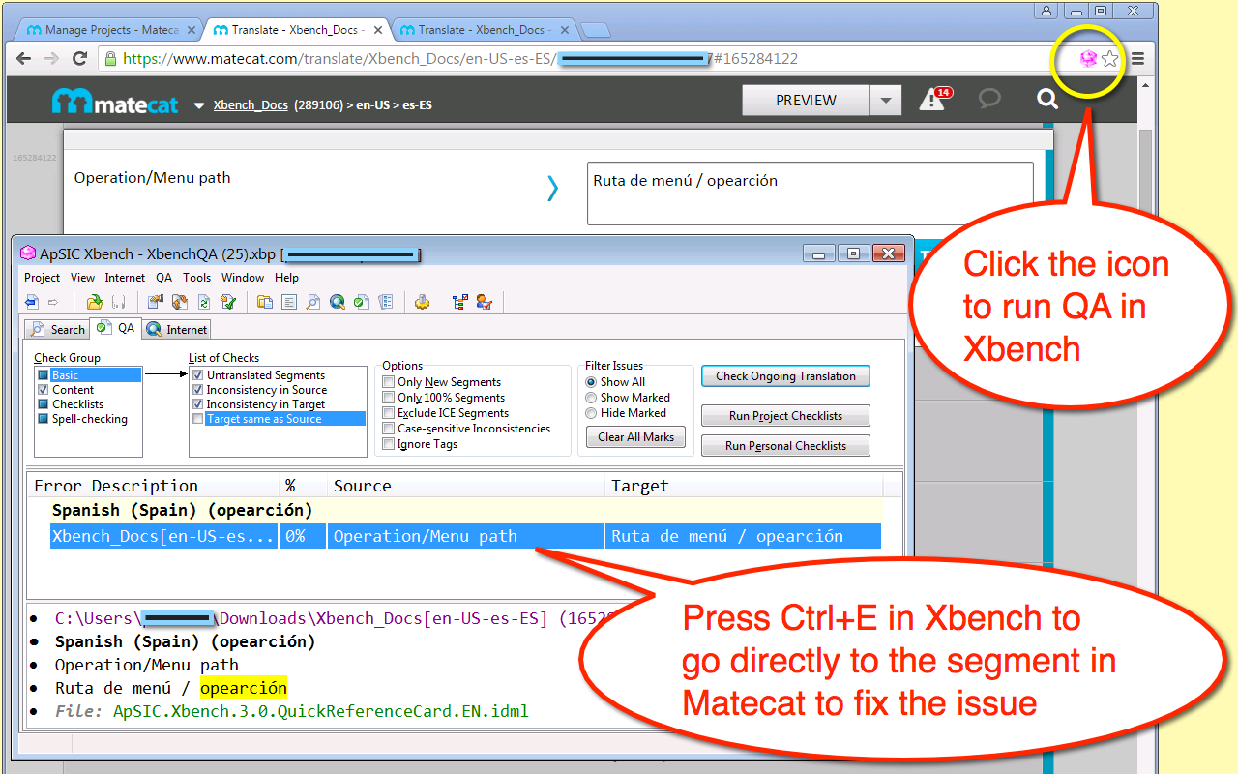Open the QA menu in Xbench menu bar
Image resolution: width=1238 pixels, height=774 pixels.
click(x=163, y=277)
